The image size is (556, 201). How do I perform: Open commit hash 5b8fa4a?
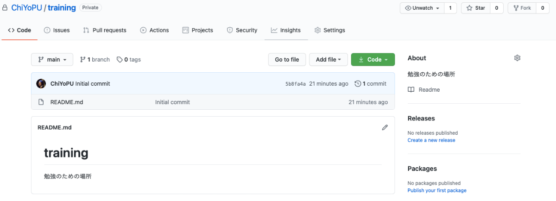point(296,84)
